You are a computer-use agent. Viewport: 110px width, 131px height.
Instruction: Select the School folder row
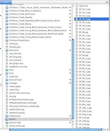coord(38,119)
